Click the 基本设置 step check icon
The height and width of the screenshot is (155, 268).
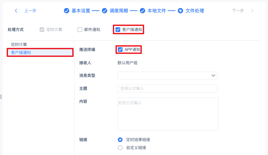pos(67,11)
